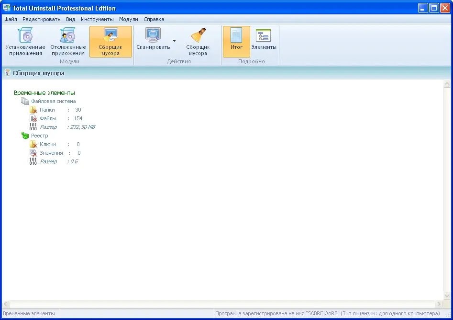This screenshot has height=320, width=453.
Task: Click the vertical scrollbar down arrow
Action: pyautogui.click(x=447, y=296)
